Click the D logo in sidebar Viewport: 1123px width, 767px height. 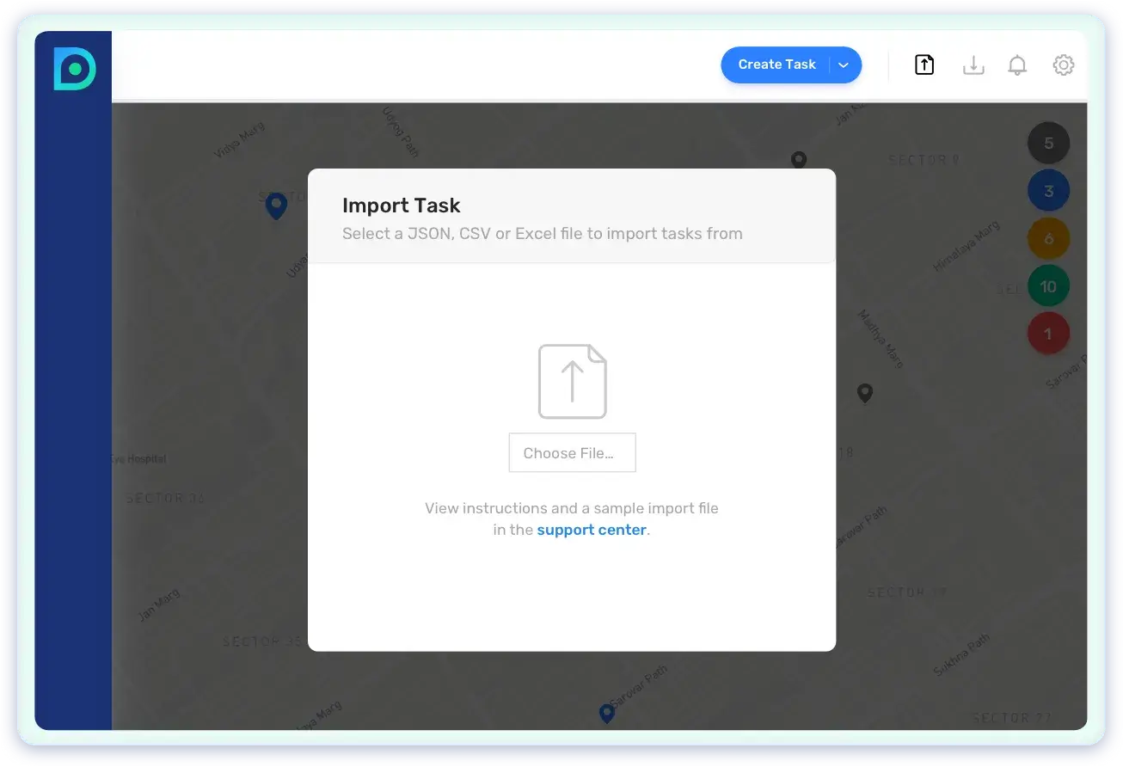pyautogui.click(x=74, y=70)
